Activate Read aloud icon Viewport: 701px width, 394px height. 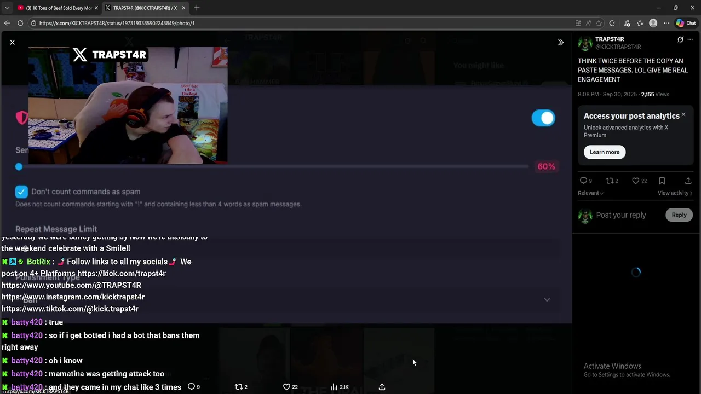(x=588, y=23)
